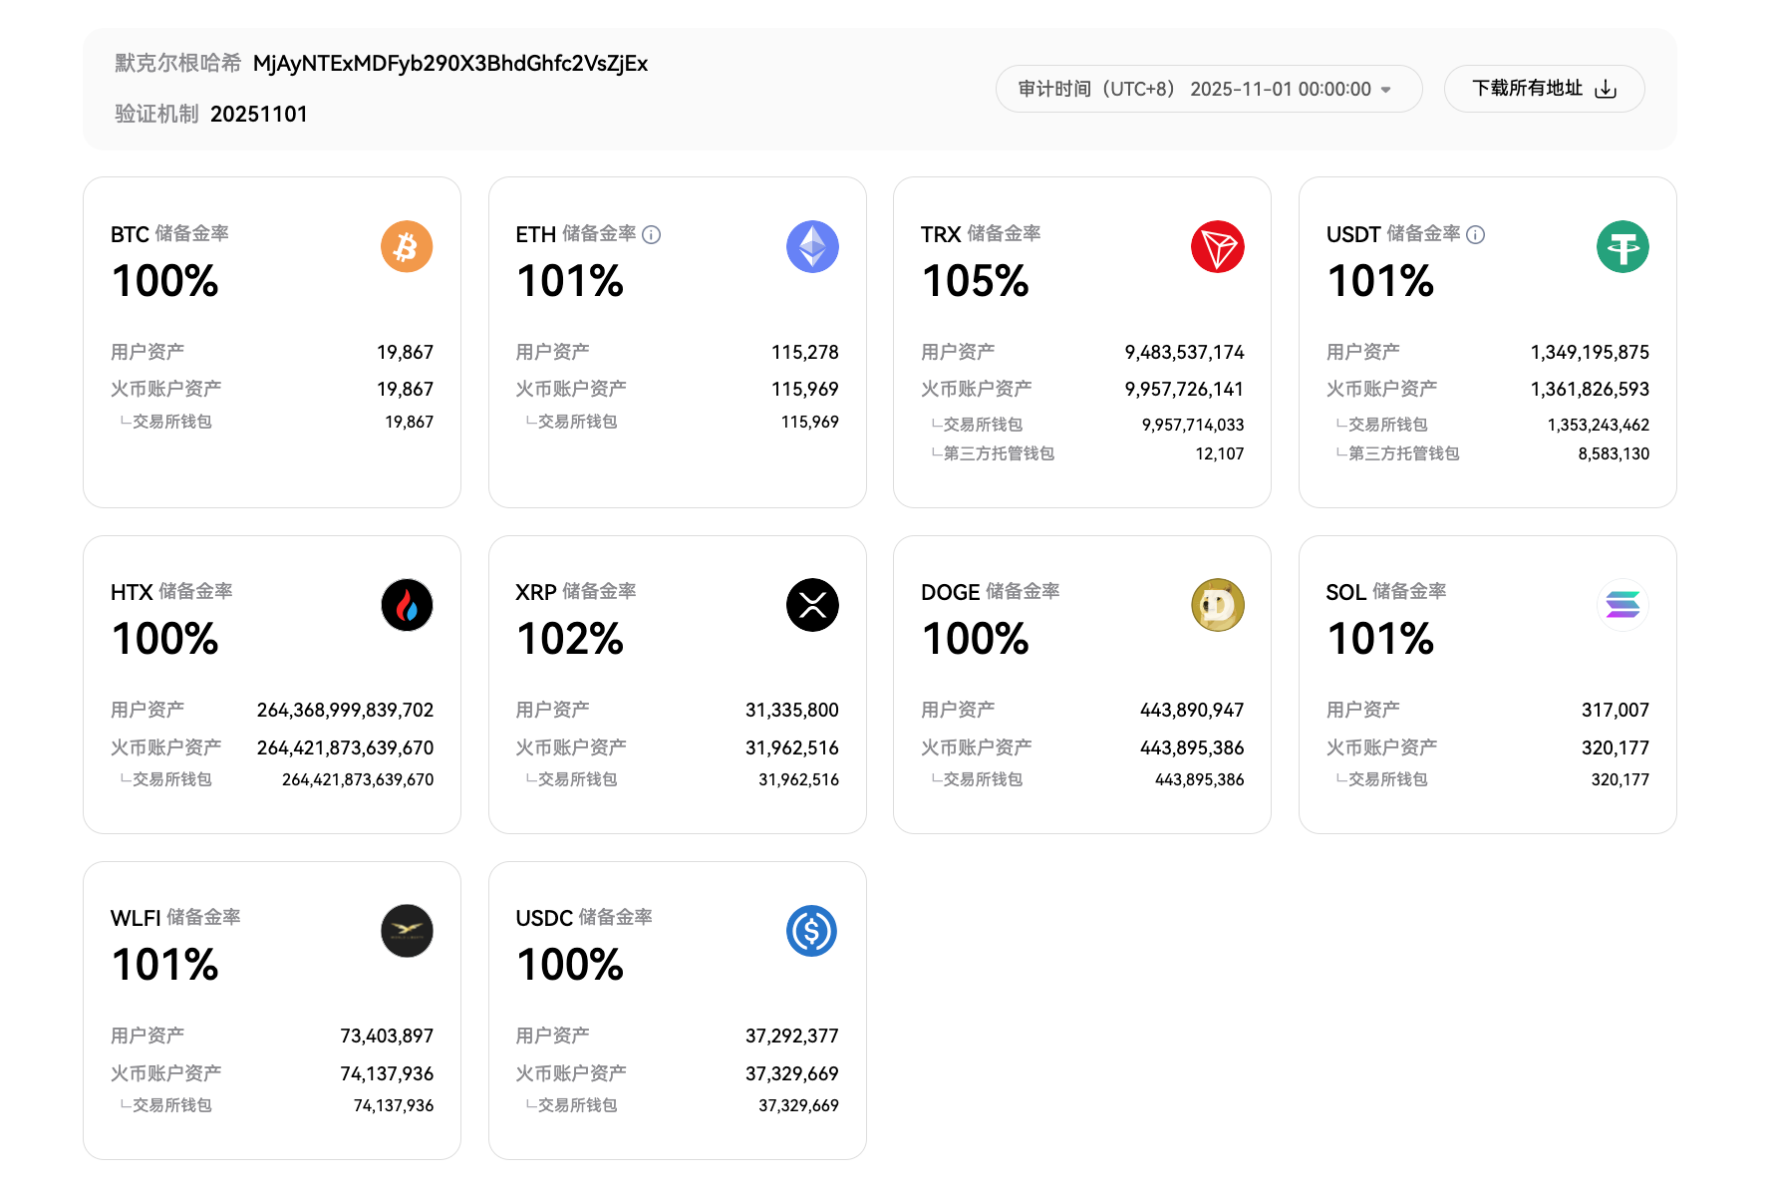Screen dimensions: 1766x1190
Task: Select the 验证机制 20251101 label
Action: [x=209, y=114]
